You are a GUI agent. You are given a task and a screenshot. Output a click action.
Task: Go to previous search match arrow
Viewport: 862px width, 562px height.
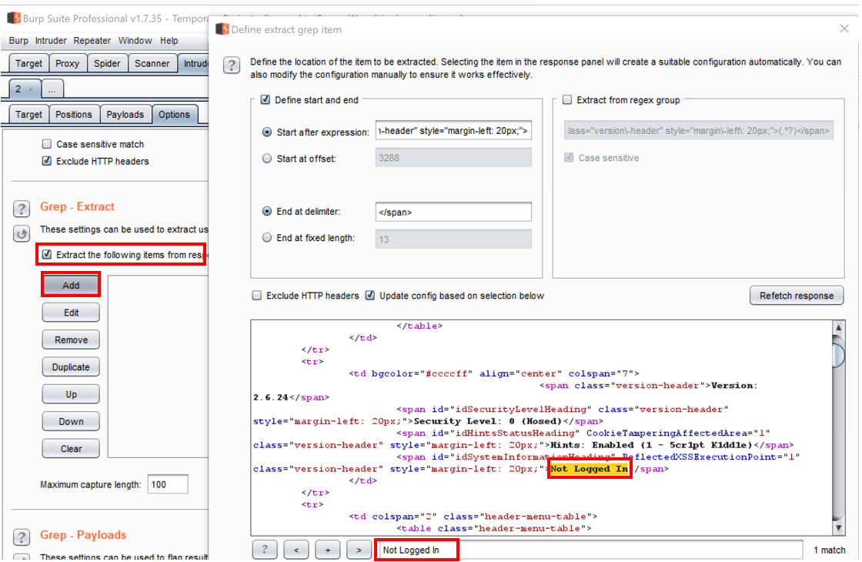pyautogui.click(x=296, y=550)
